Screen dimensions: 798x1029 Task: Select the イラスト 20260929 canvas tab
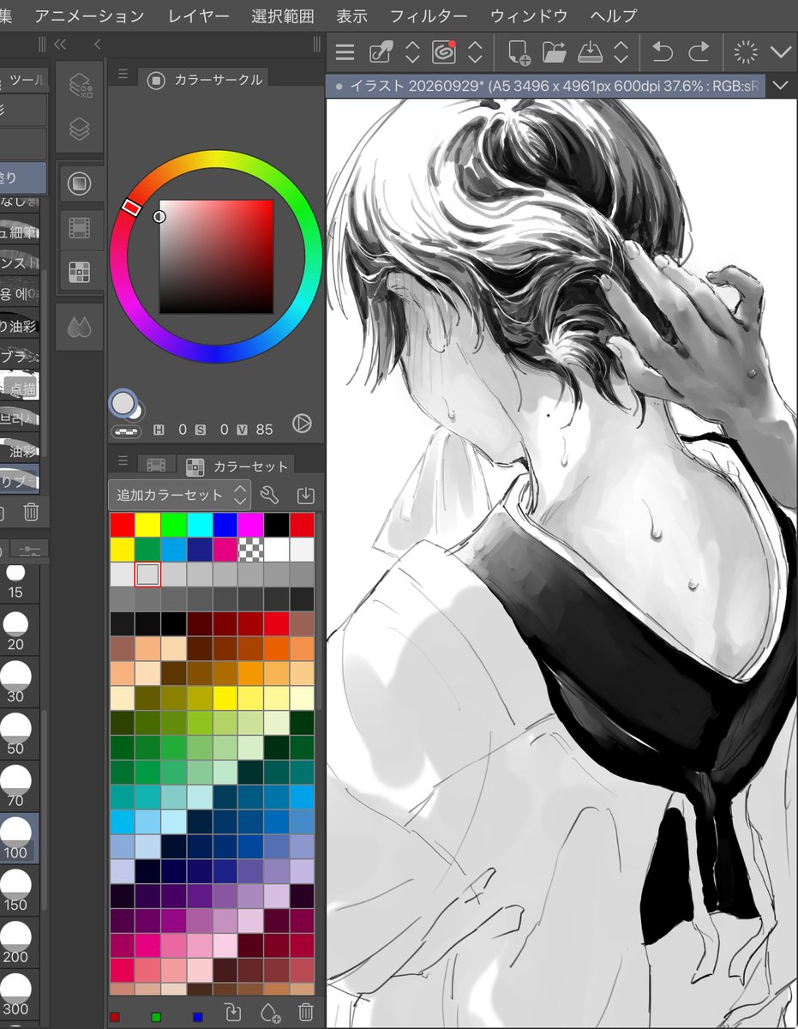(x=547, y=86)
